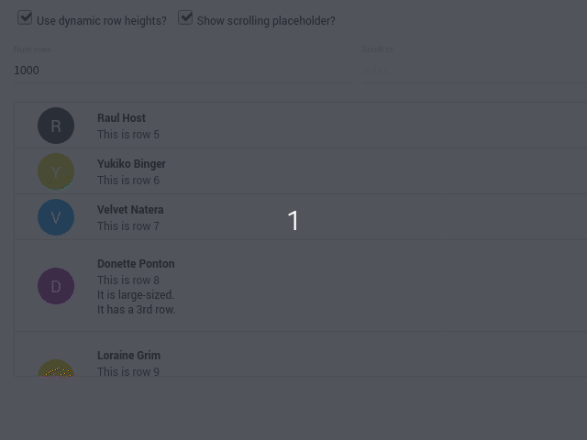Click Loraine Grim's avatar icon

click(56, 368)
